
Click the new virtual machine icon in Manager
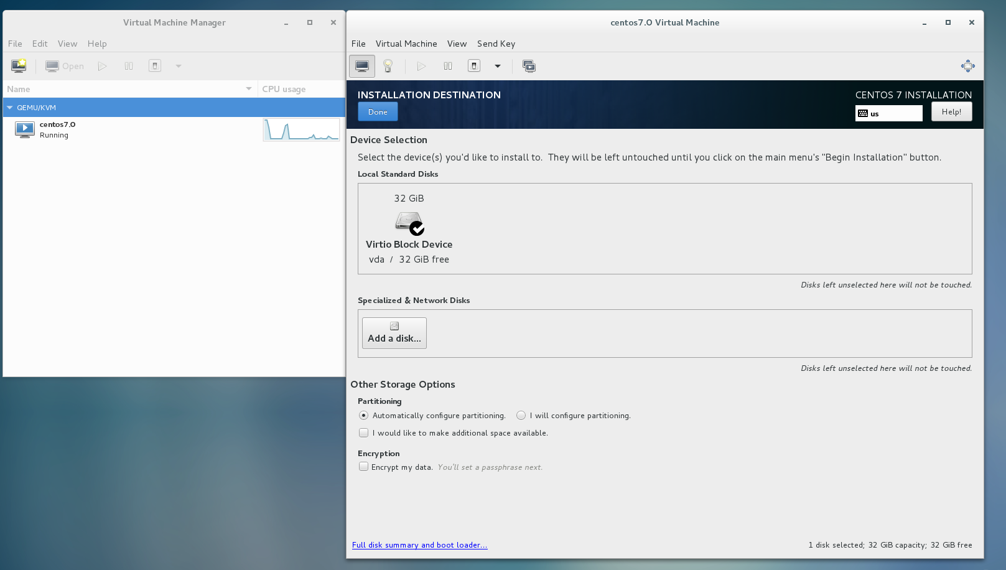19,66
